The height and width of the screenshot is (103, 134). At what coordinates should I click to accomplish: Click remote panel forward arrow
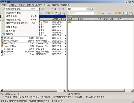(x=109, y=13)
